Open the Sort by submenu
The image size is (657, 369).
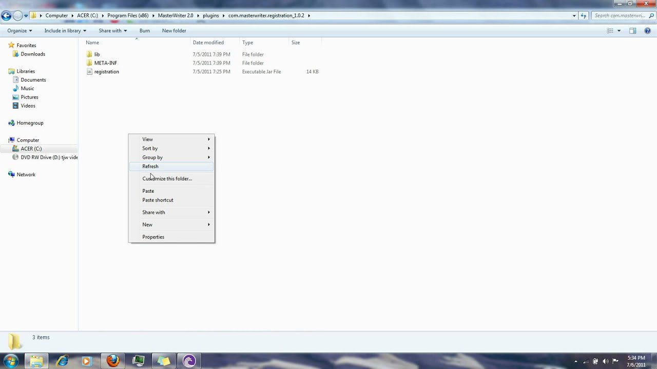click(171, 149)
